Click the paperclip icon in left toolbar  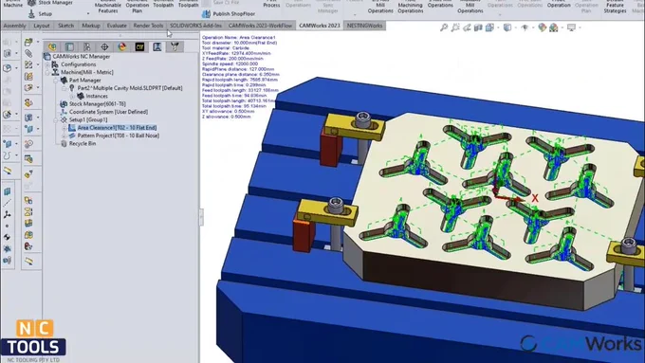[28, 53]
